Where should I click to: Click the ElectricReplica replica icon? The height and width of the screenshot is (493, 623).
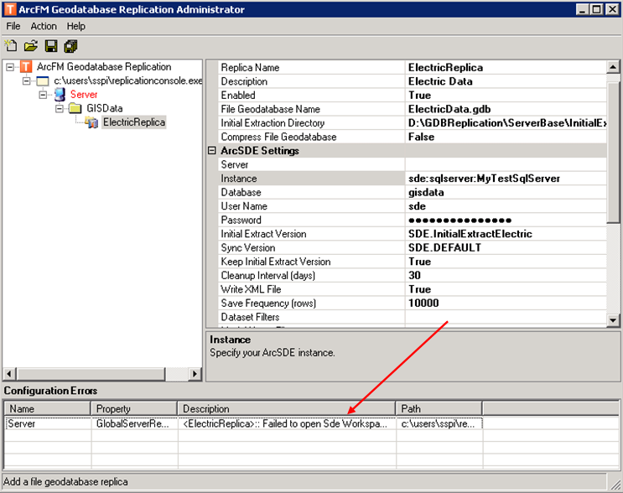(91, 122)
